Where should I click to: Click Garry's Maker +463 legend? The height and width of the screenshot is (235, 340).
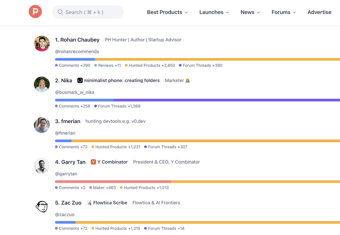click(103, 187)
